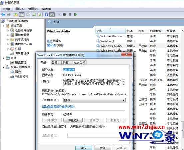Image resolution: width=184 pixels, height=150 pixels.
Task: Click the description box scroll down arrow
Action: (x=124, y=85)
